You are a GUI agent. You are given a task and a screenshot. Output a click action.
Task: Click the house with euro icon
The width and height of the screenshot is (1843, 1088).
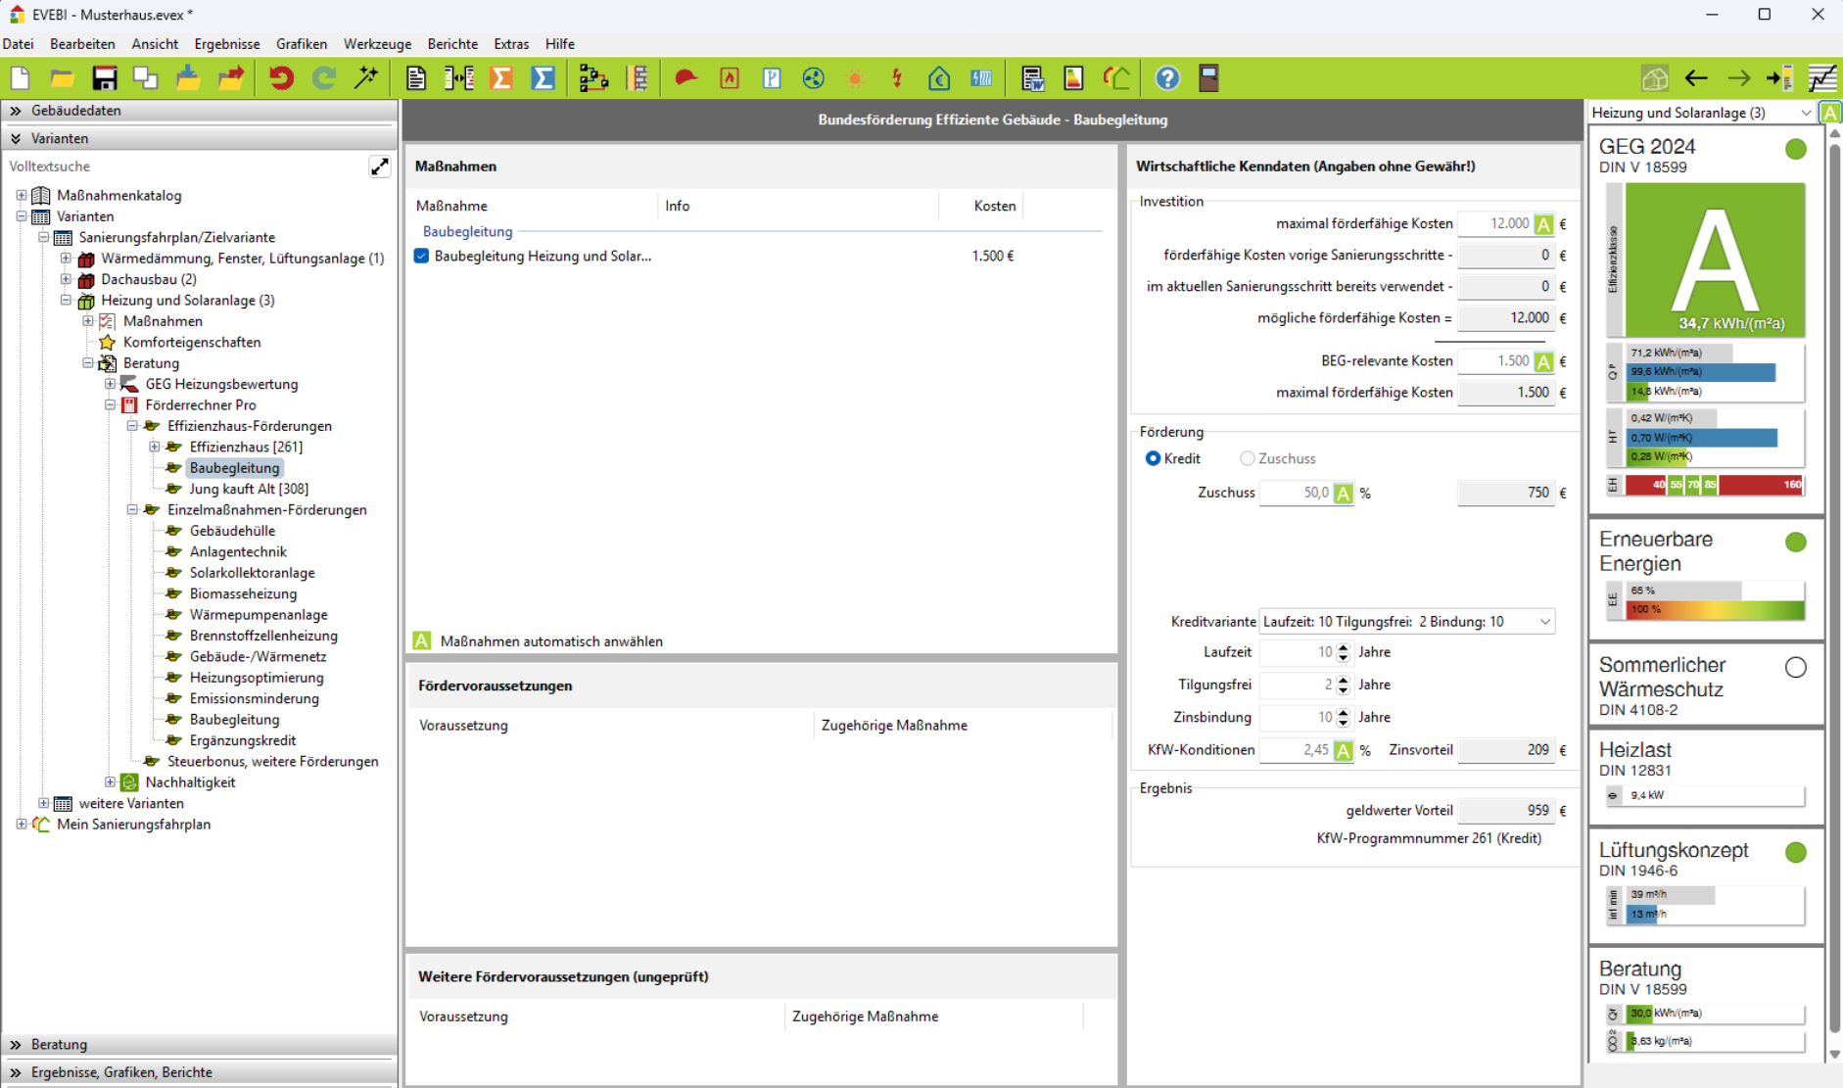coord(938,78)
